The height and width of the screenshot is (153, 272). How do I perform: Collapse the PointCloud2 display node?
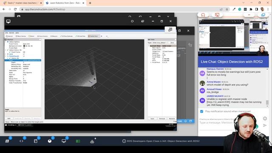6,56
